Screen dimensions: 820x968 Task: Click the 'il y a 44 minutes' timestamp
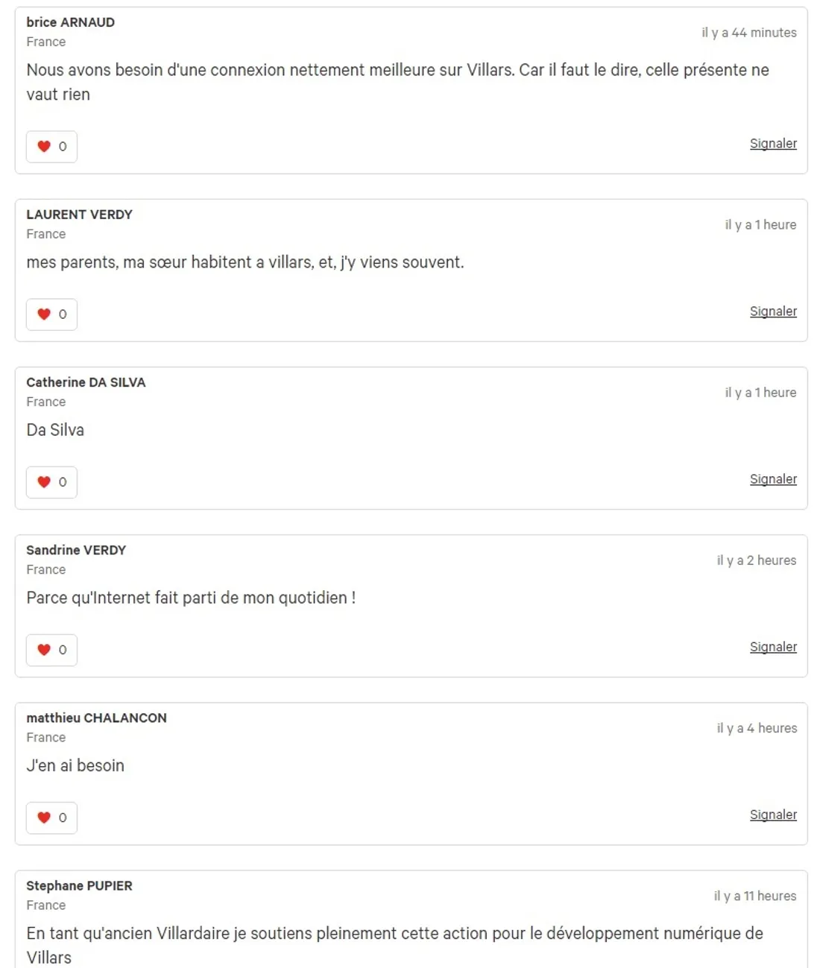coord(748,33)
